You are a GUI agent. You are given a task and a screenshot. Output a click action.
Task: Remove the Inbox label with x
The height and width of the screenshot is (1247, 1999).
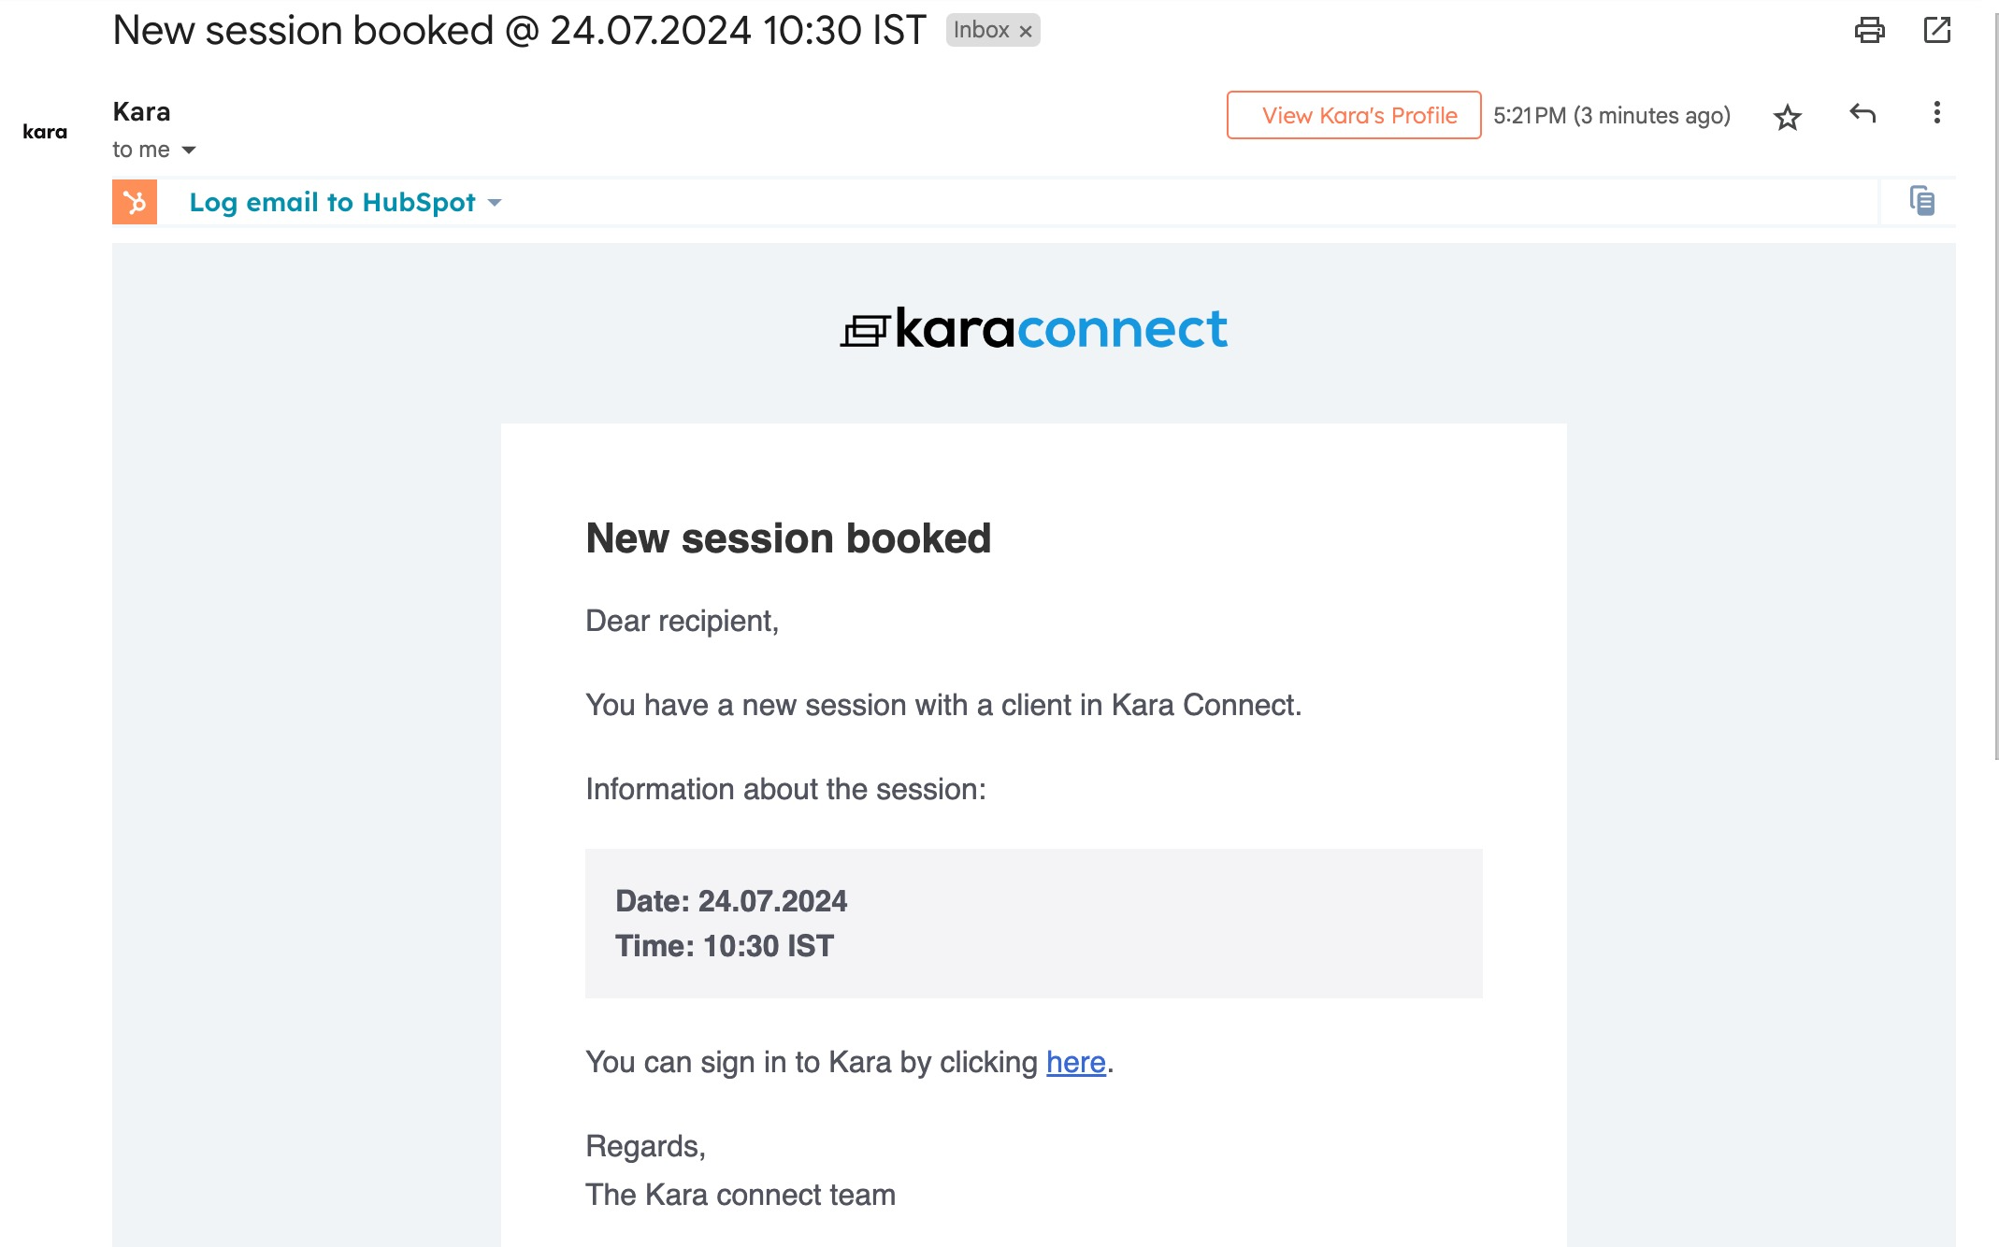click(x=1026, y=32)
